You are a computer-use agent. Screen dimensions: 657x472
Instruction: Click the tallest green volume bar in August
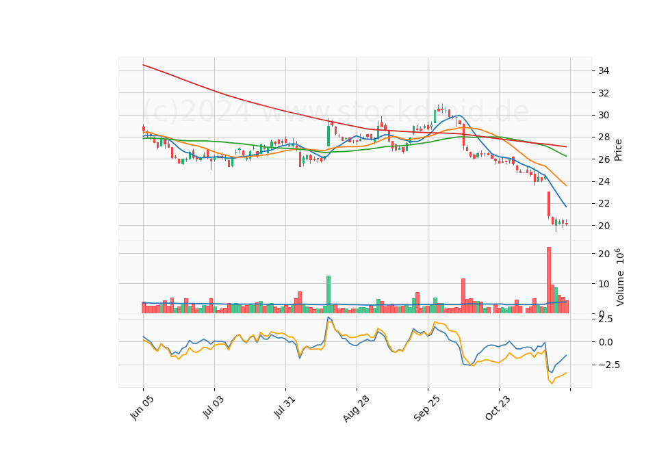(x=328, y=294)
